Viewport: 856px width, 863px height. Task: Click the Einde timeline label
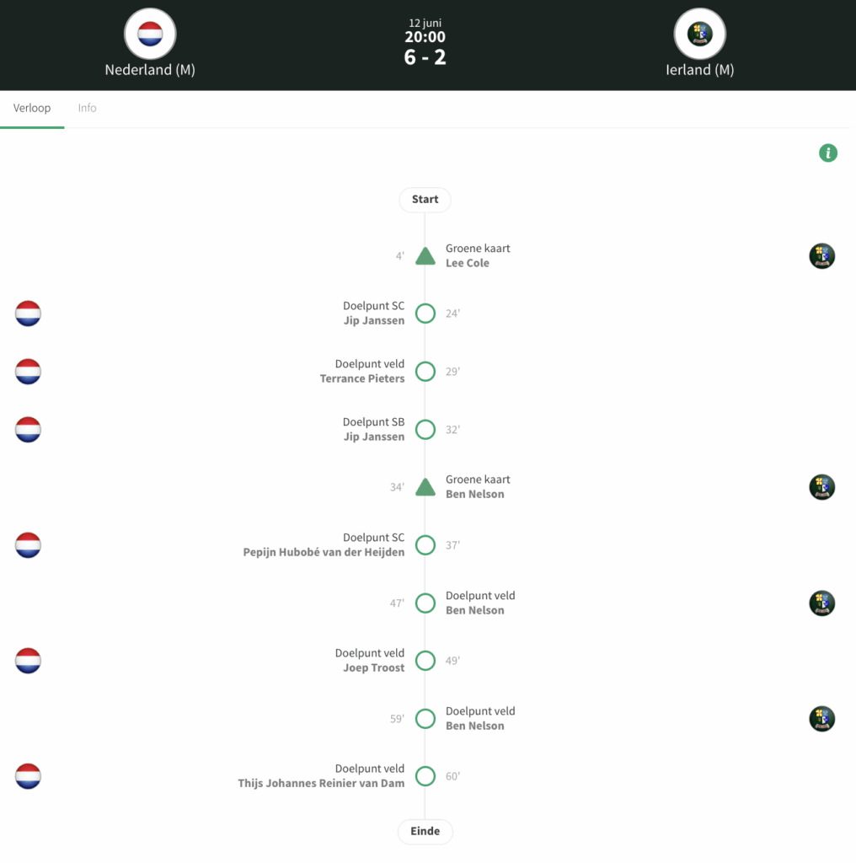pos(425,831)
